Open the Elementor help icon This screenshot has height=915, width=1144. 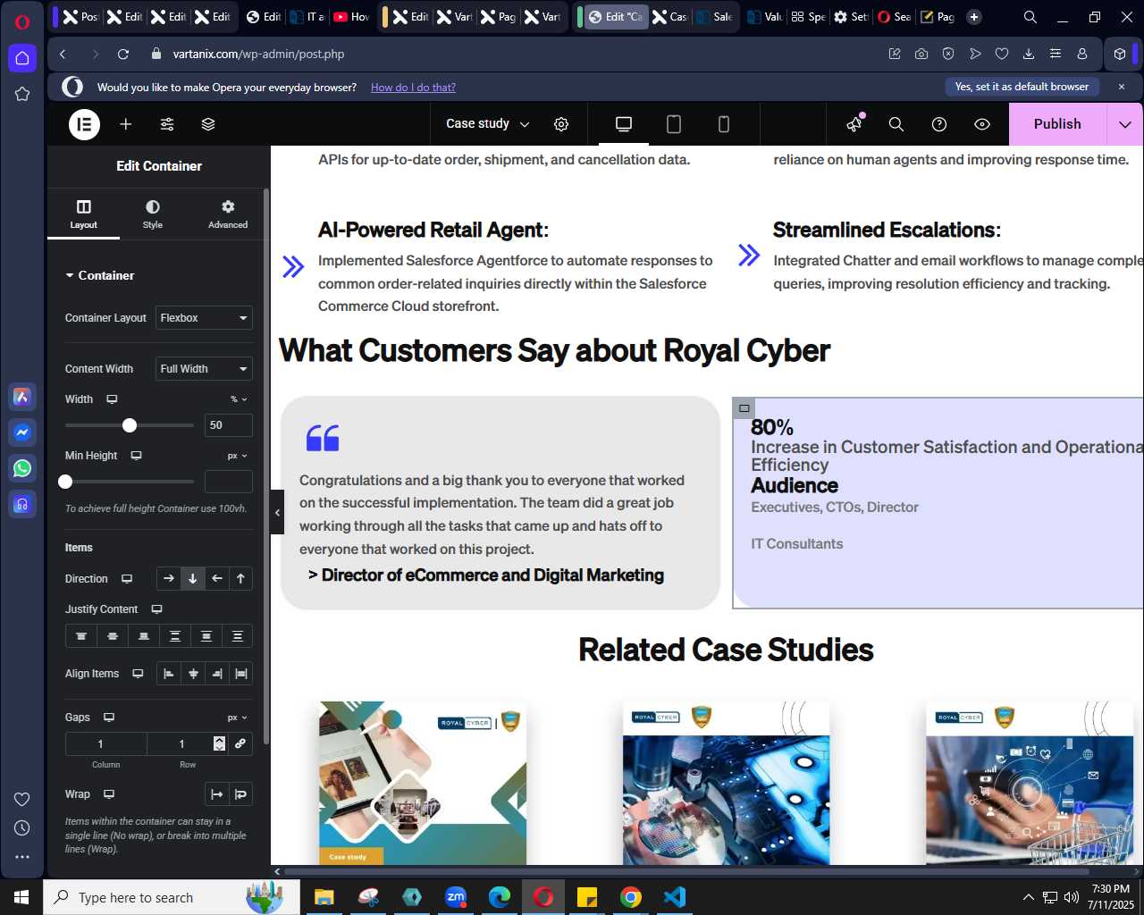939,124
